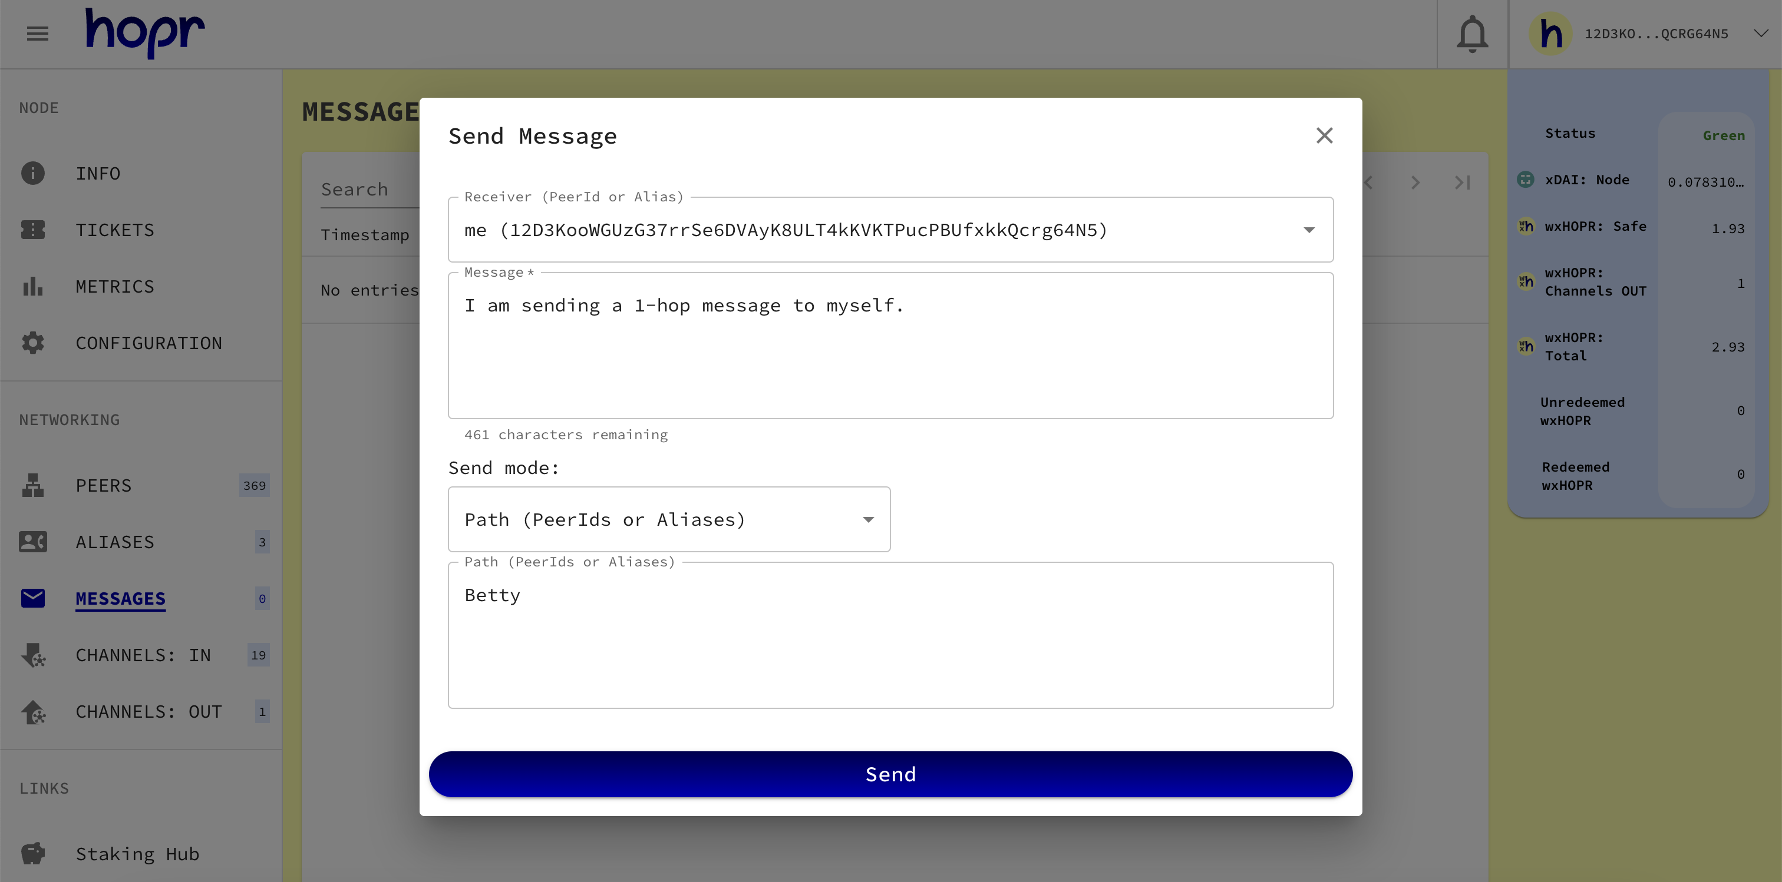Focus the Message text area
1782x882 pixels.
890,346
